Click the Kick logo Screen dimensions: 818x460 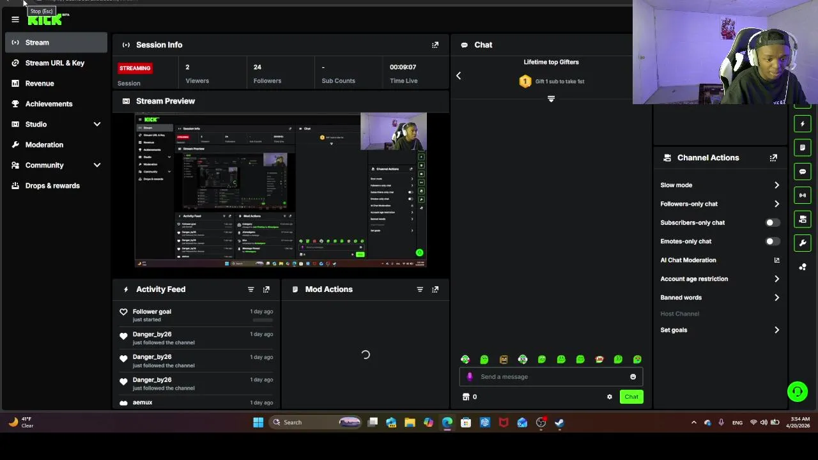45,20
